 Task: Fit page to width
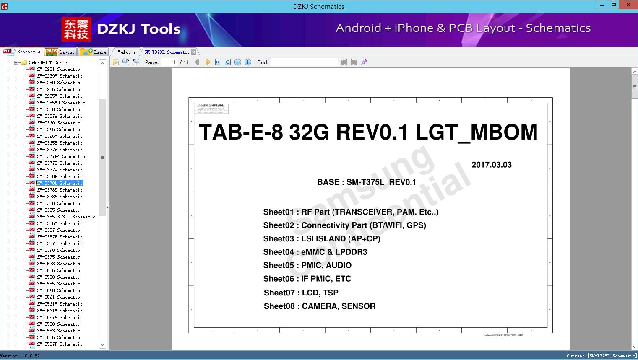[218, 62]
